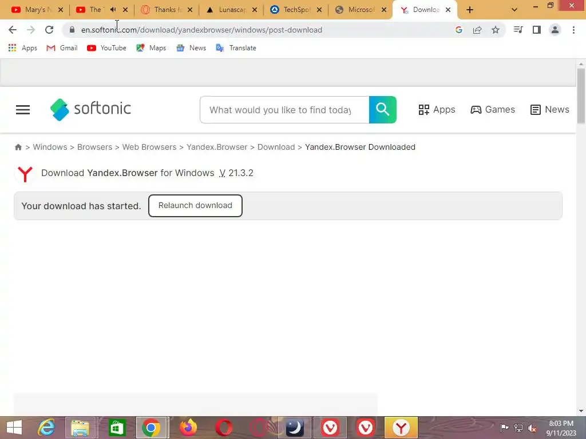Open Microsoft Store from taskbar

click(117, 428)
